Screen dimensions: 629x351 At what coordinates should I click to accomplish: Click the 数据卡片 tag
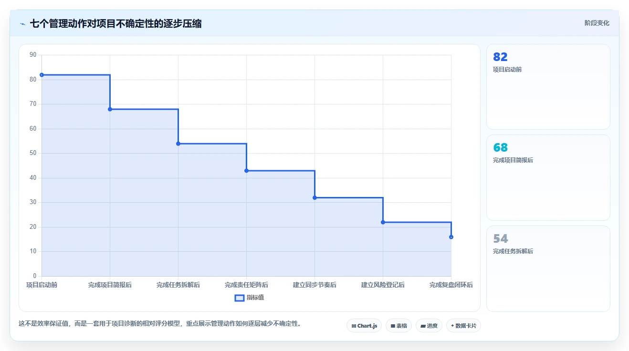tap(463, 326)
